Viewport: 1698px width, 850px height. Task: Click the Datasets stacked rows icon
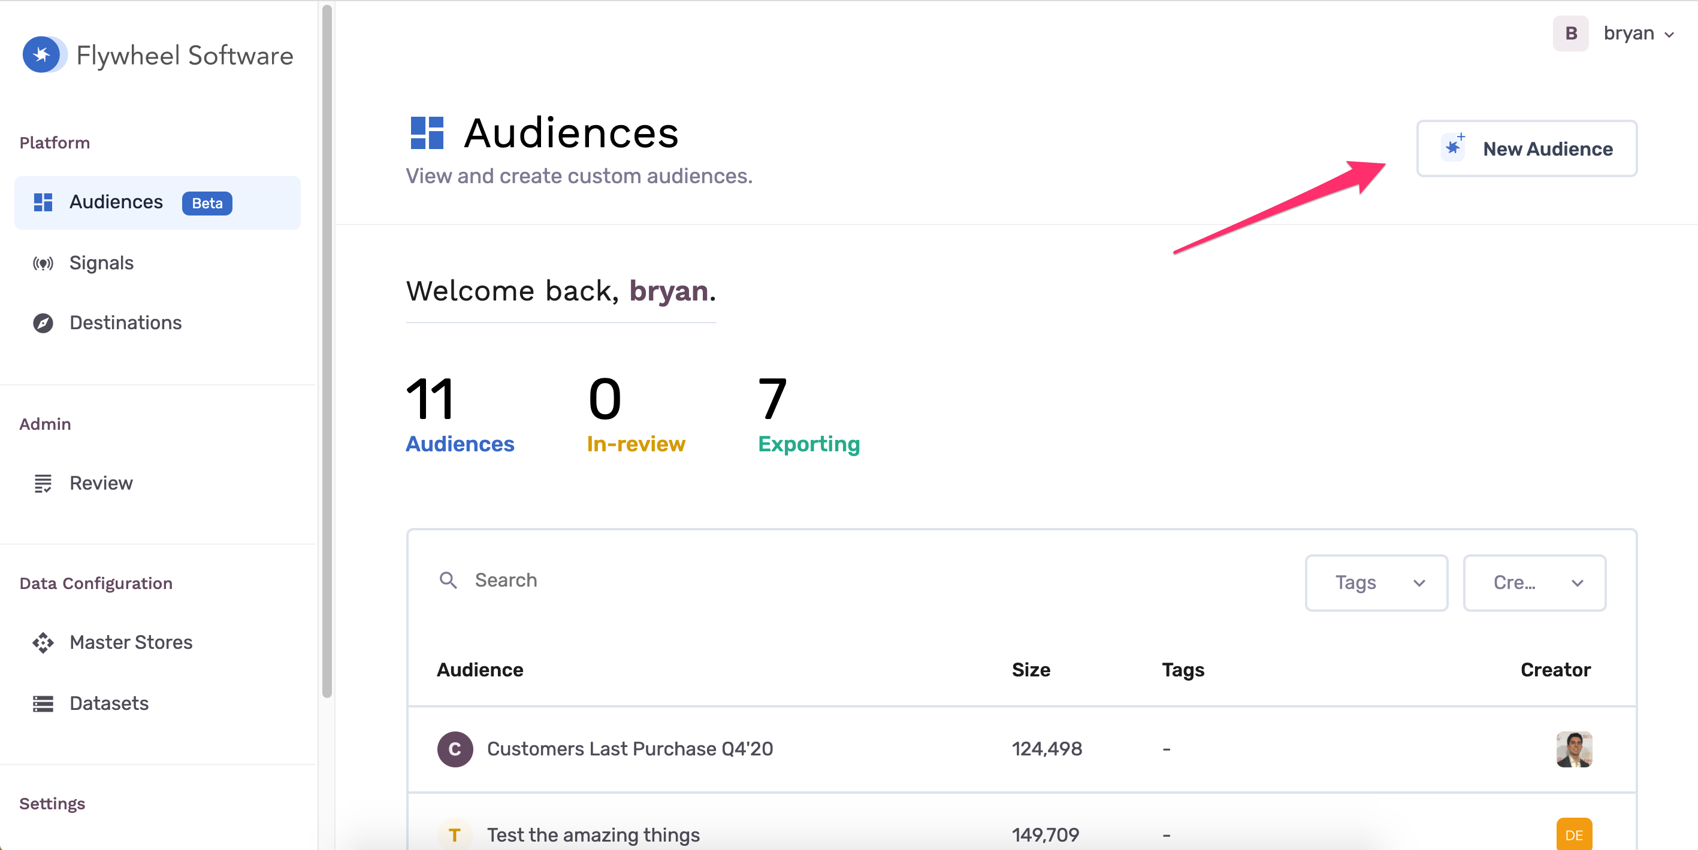click(43, 704)
